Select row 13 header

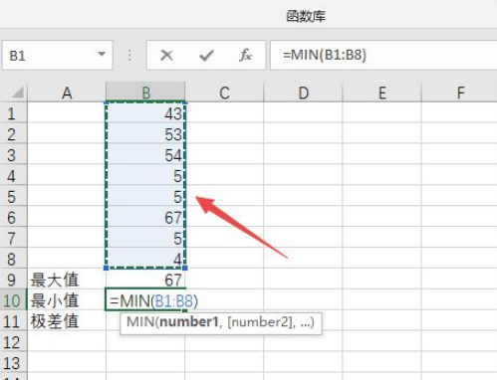(x=13, y=362)
